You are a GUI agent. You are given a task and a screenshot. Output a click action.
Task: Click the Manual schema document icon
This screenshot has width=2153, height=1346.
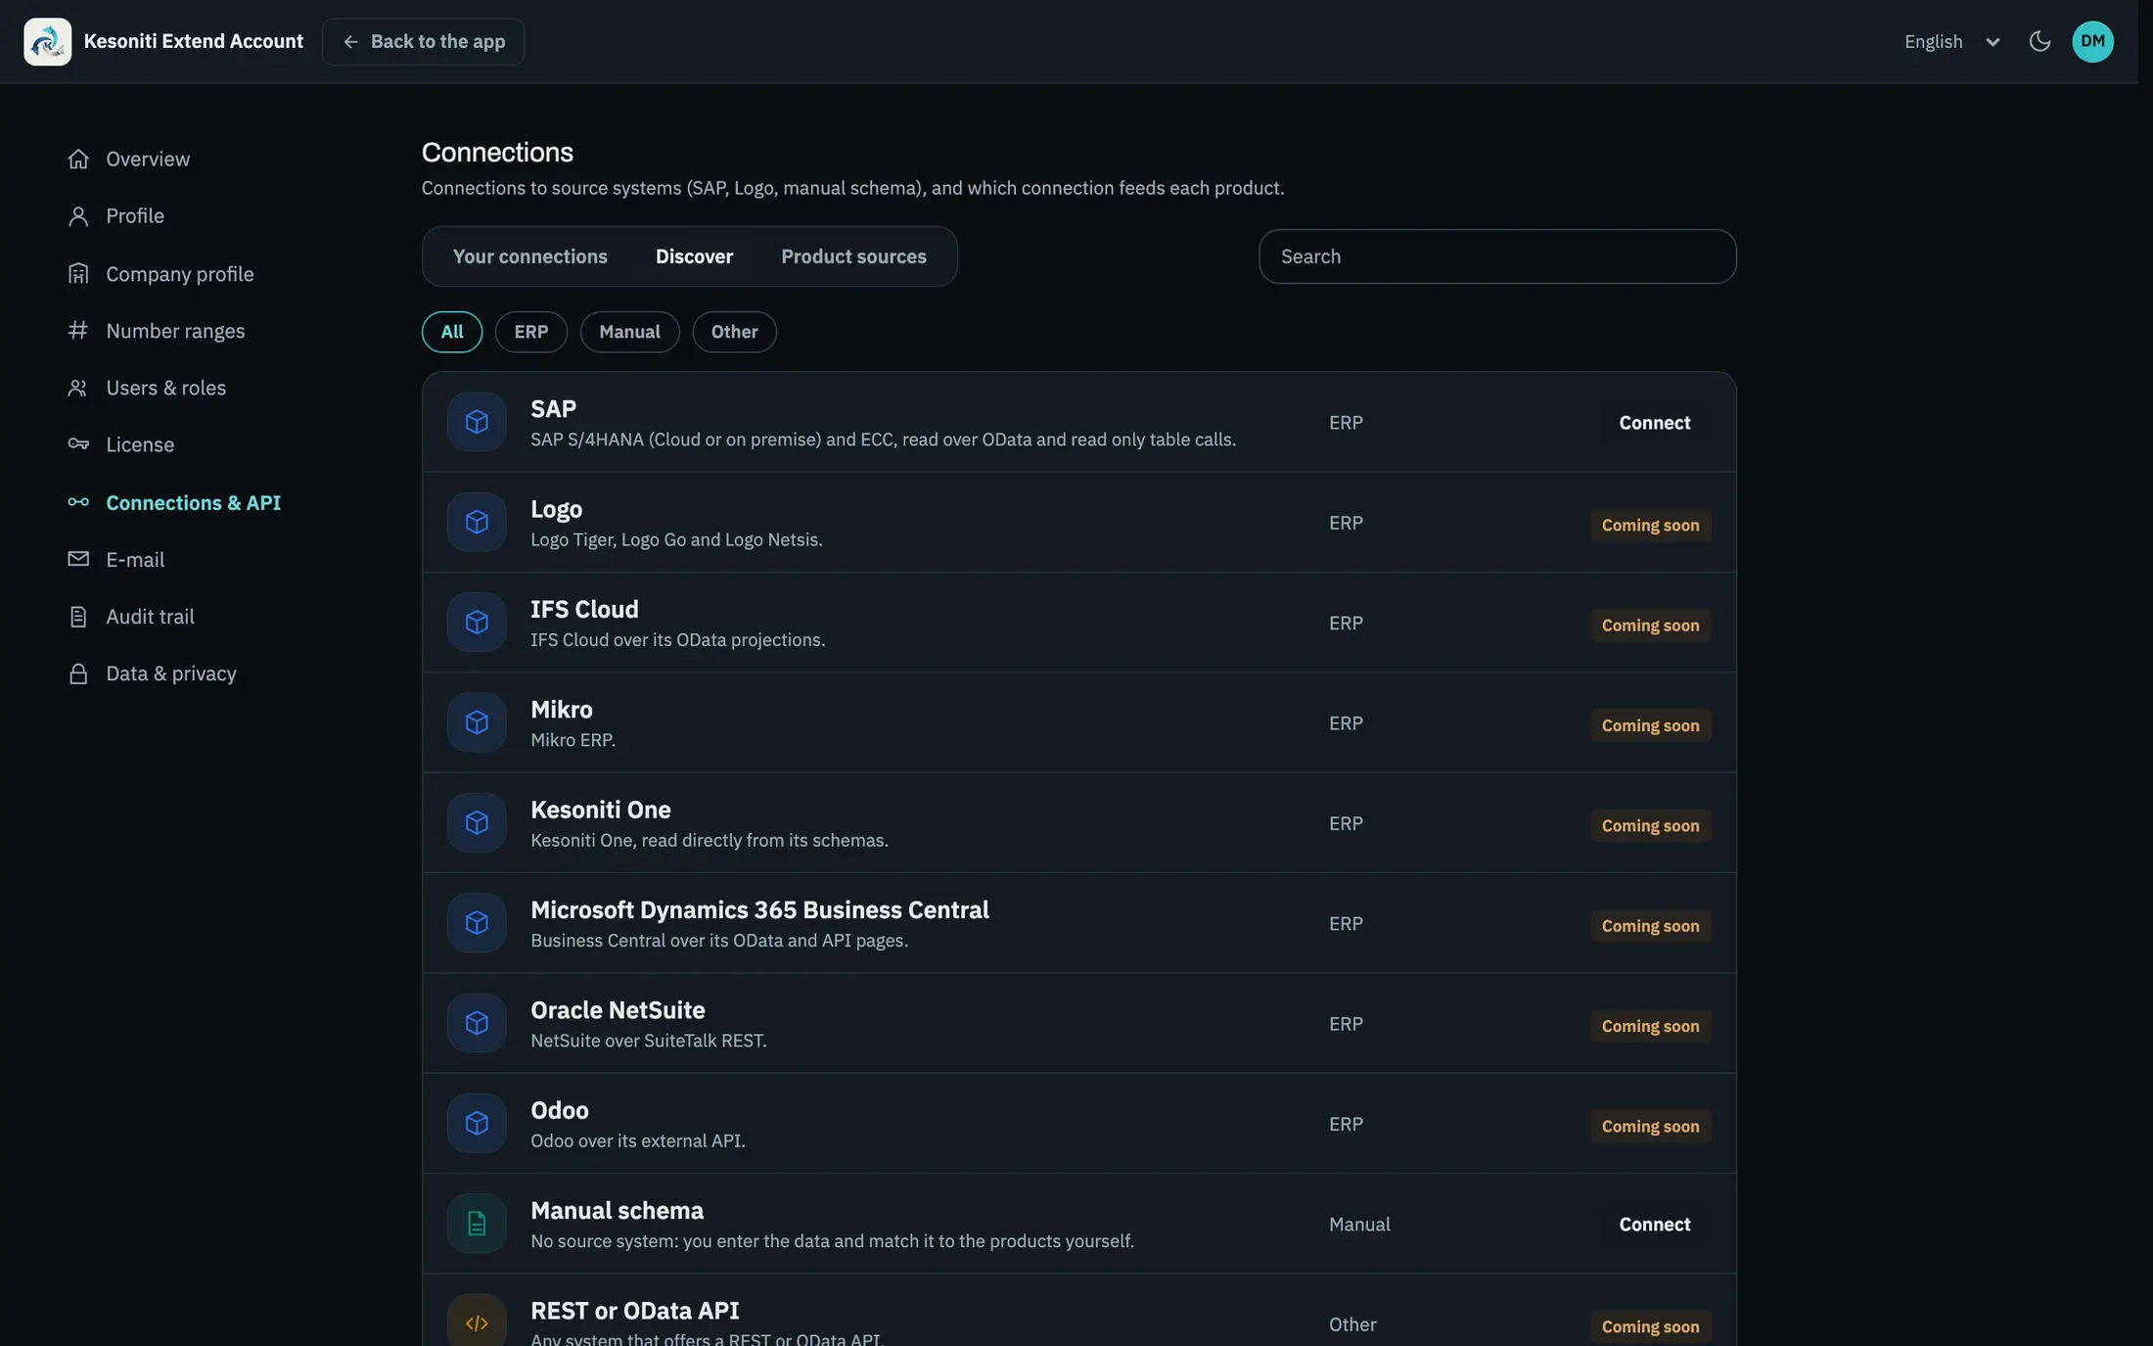pyautogui.click(x=477, y=1224)
